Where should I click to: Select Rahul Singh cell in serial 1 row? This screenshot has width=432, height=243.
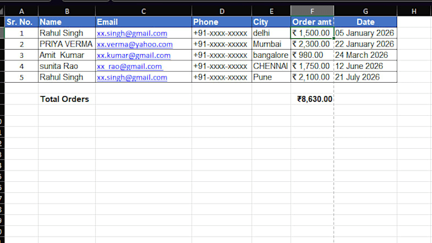pyautogui.click(x=67, y=33)
